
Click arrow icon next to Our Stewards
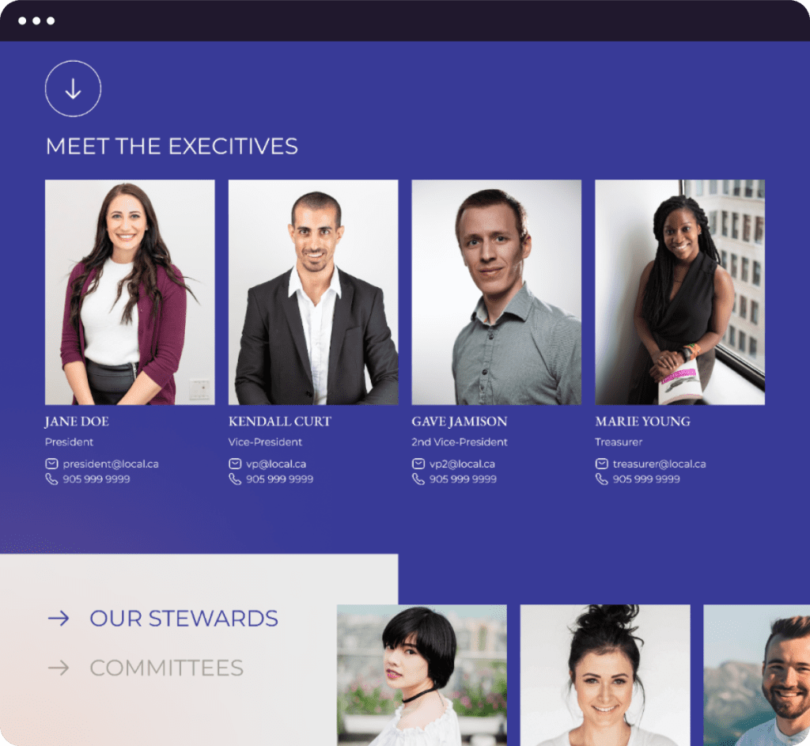coord(59,618)
